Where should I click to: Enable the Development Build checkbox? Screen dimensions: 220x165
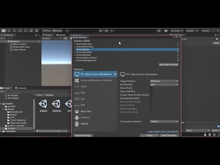(151, 98)
